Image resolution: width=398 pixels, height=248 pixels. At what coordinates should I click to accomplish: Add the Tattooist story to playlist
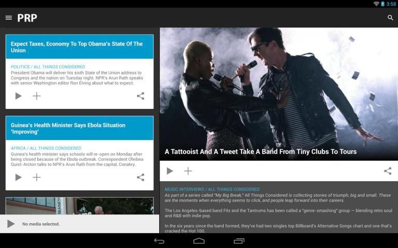188,171
